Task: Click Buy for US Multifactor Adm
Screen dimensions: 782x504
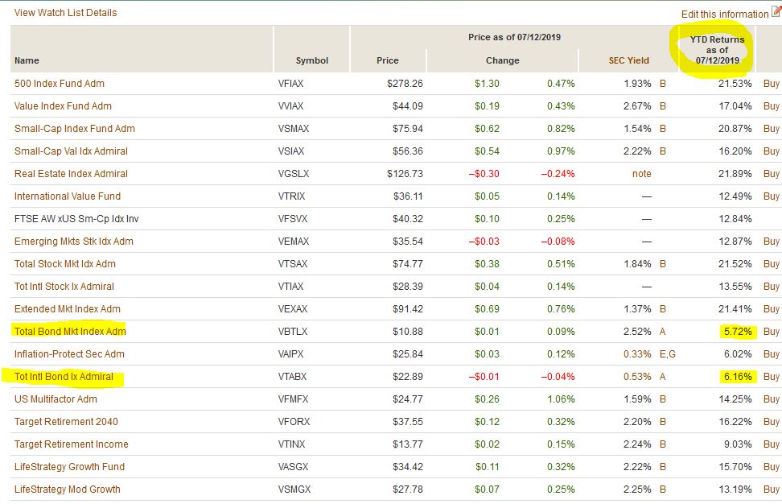Action: (x=771, y=399)
